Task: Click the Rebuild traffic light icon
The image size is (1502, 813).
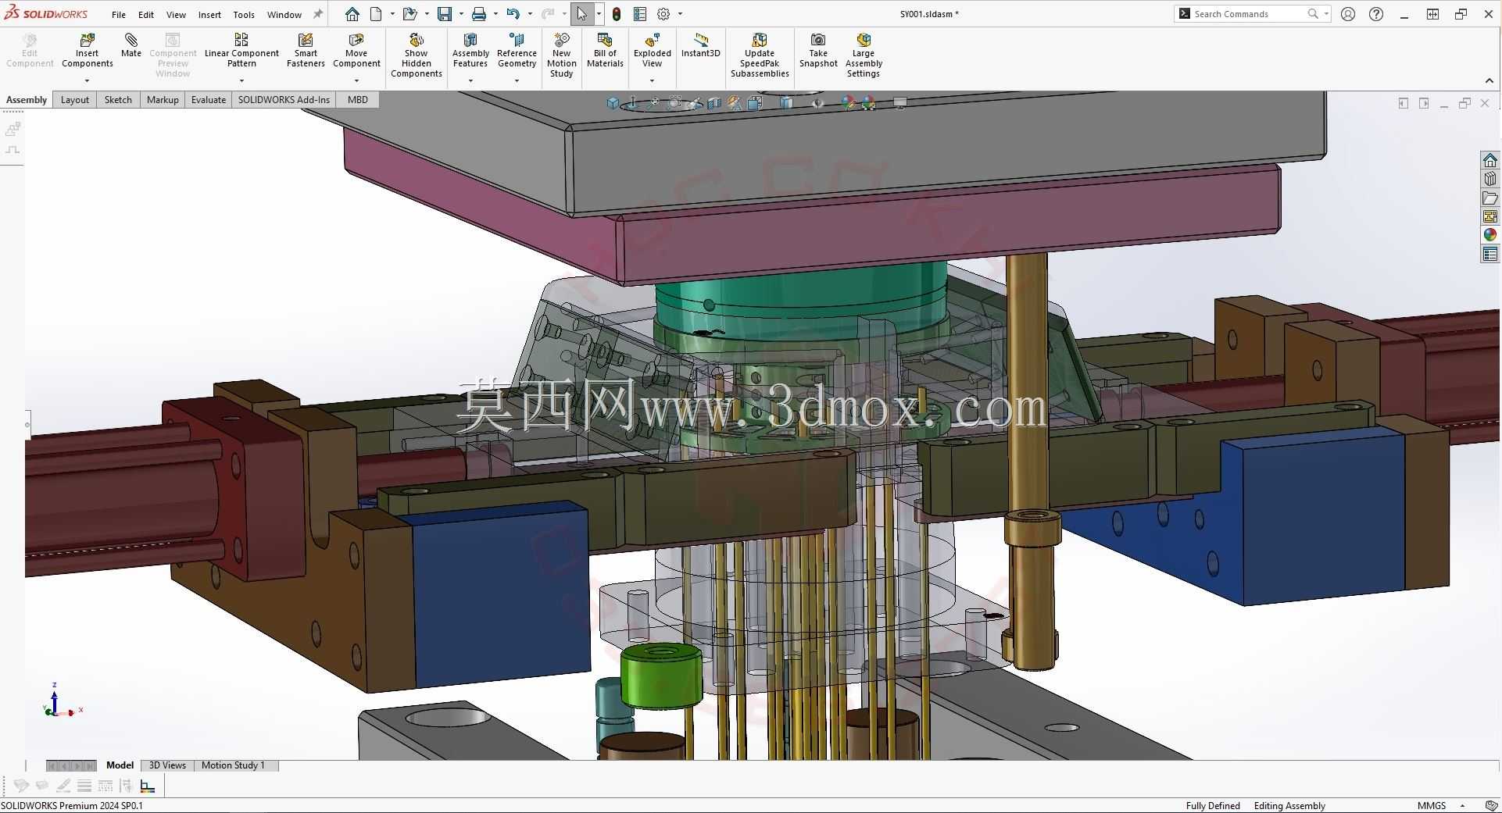Action: (617, 14)
